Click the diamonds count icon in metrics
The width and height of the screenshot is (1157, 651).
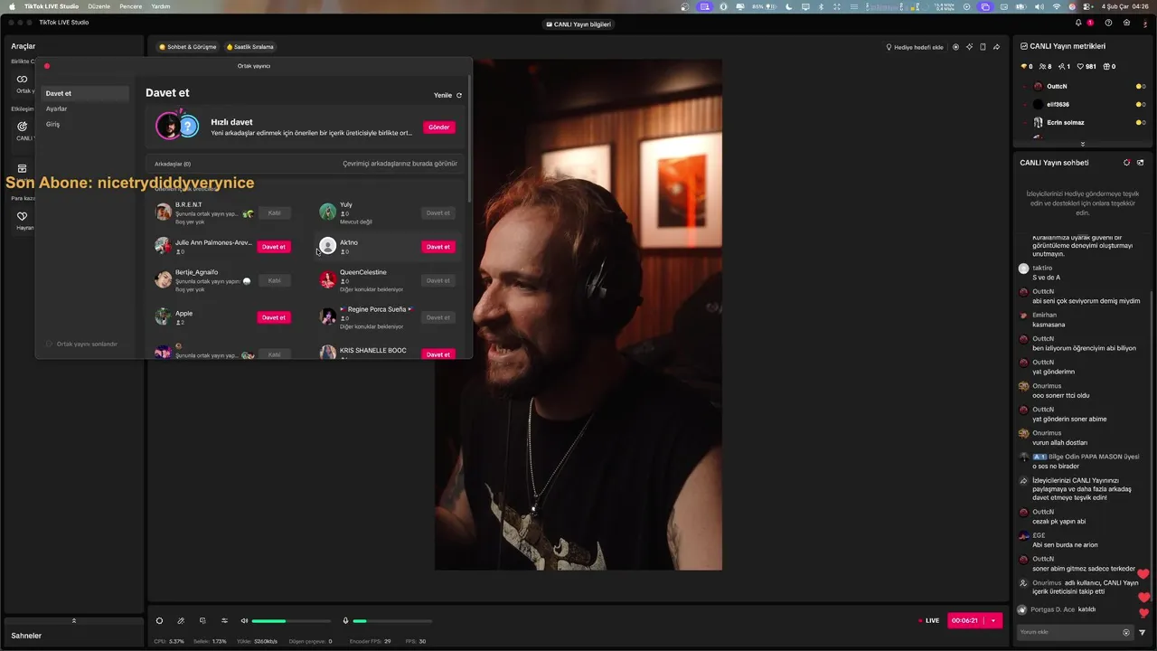tap(1026, 66)
